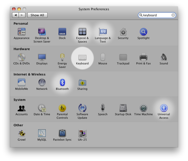This screenshot has height=161, width=188.
Task: Go forward with the right arrow button
Action: point(22,15)
